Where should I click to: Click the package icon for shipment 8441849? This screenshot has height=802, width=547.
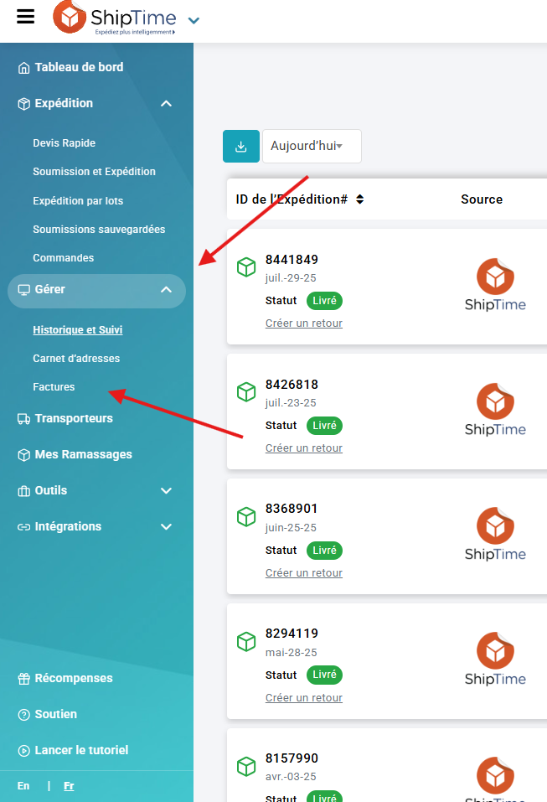tap(246, 267)
